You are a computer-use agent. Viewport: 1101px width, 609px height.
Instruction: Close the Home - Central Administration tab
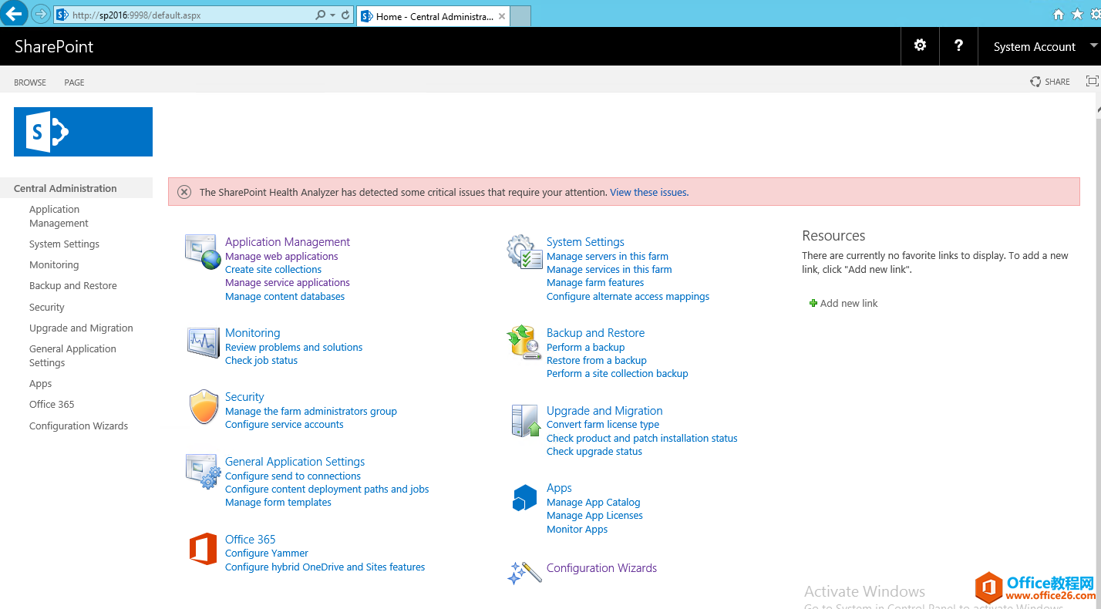pos(502,16)
